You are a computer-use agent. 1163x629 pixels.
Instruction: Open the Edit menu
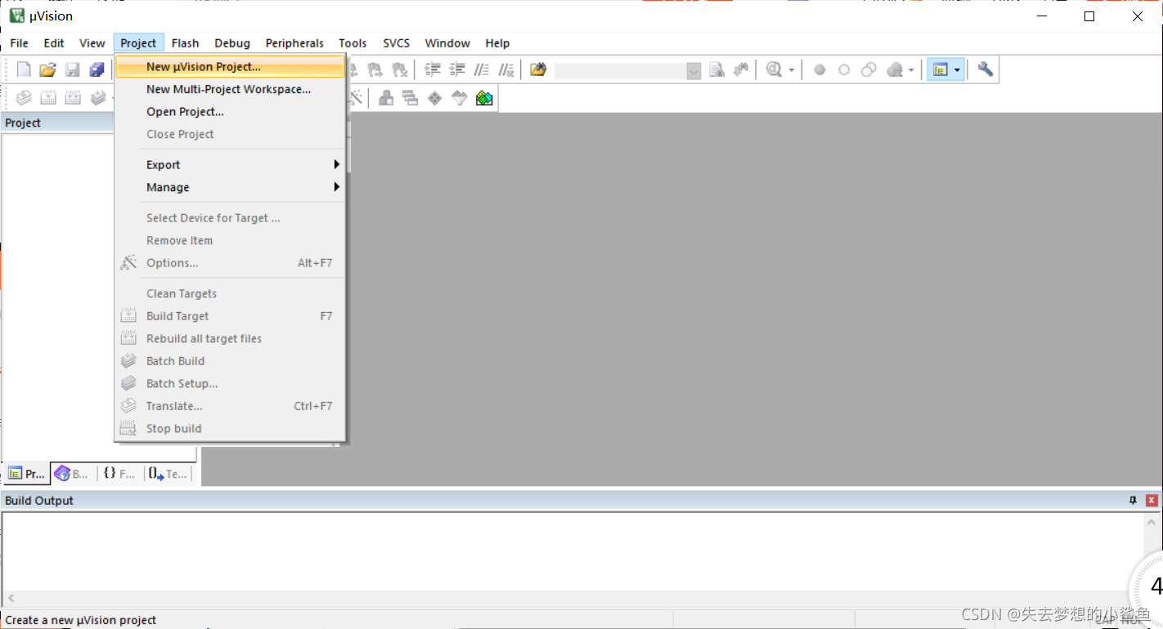coord(54,43)
